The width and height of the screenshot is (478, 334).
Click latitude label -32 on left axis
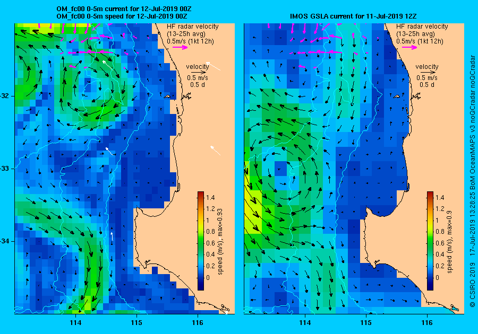pos(5,96)
